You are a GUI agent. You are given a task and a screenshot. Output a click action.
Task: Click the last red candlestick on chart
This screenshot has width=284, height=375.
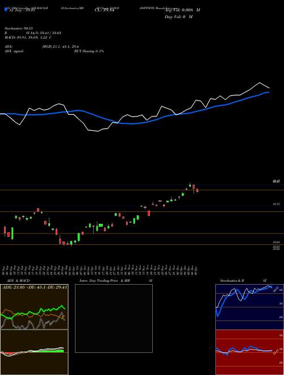pos(198,190)
